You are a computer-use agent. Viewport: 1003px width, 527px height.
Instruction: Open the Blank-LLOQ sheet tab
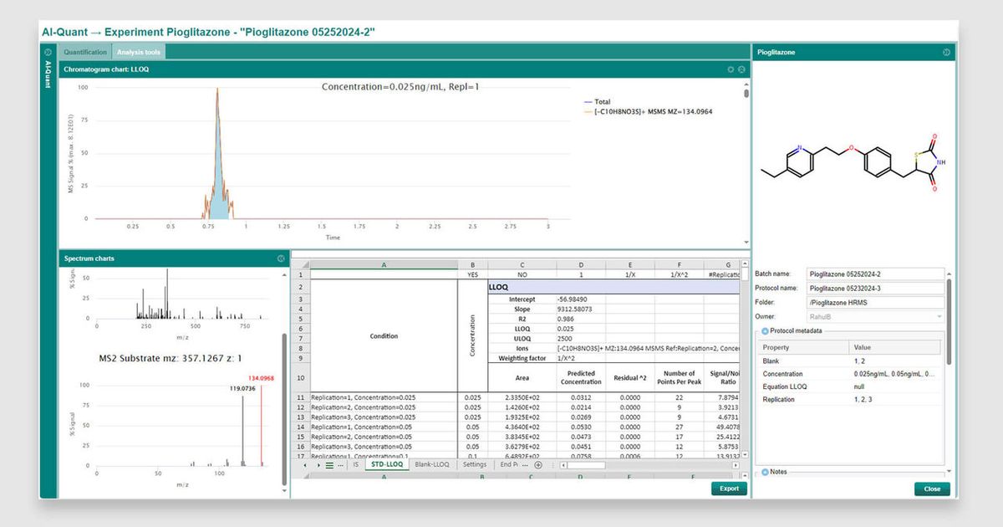(432, 464)
